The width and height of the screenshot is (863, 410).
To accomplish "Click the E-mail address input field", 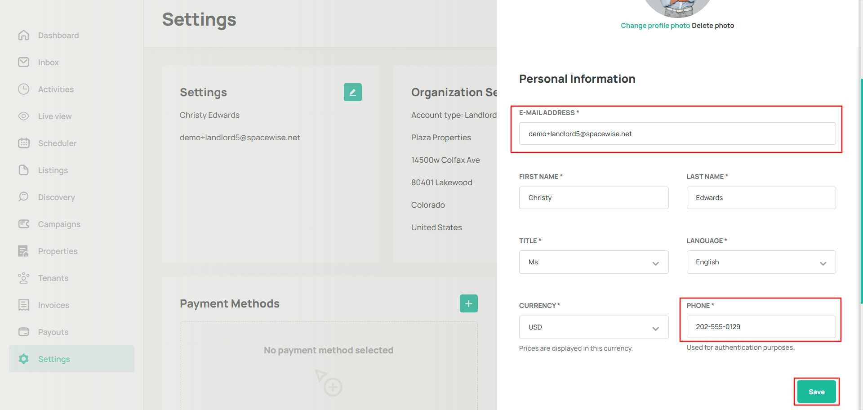I will point(677,134).
